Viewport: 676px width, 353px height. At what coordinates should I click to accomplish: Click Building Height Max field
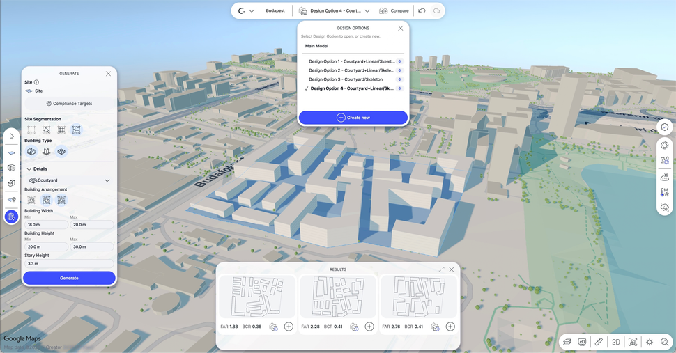click(92, 246)
